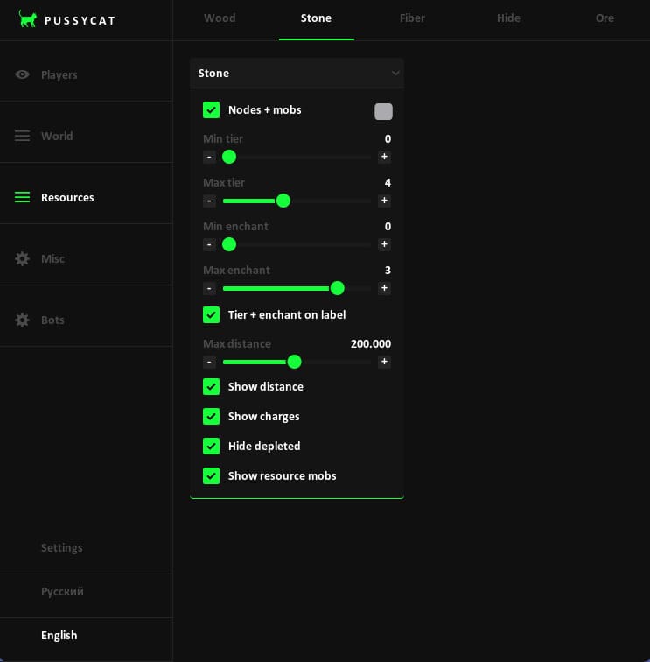This screenshot has width=650, height=662.
Task: Decrease Max tier with minus button
Action: click(x=209, y=201)
